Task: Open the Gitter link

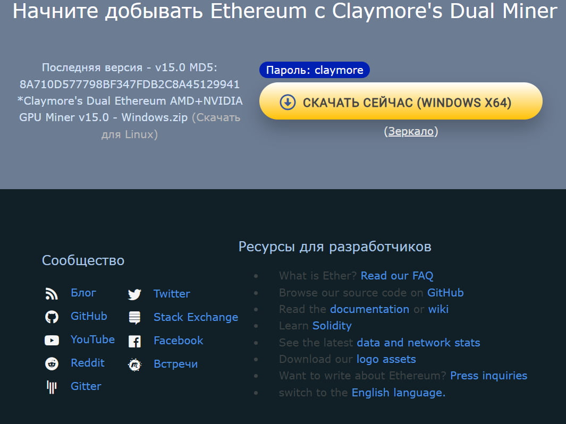Action: 86,386
